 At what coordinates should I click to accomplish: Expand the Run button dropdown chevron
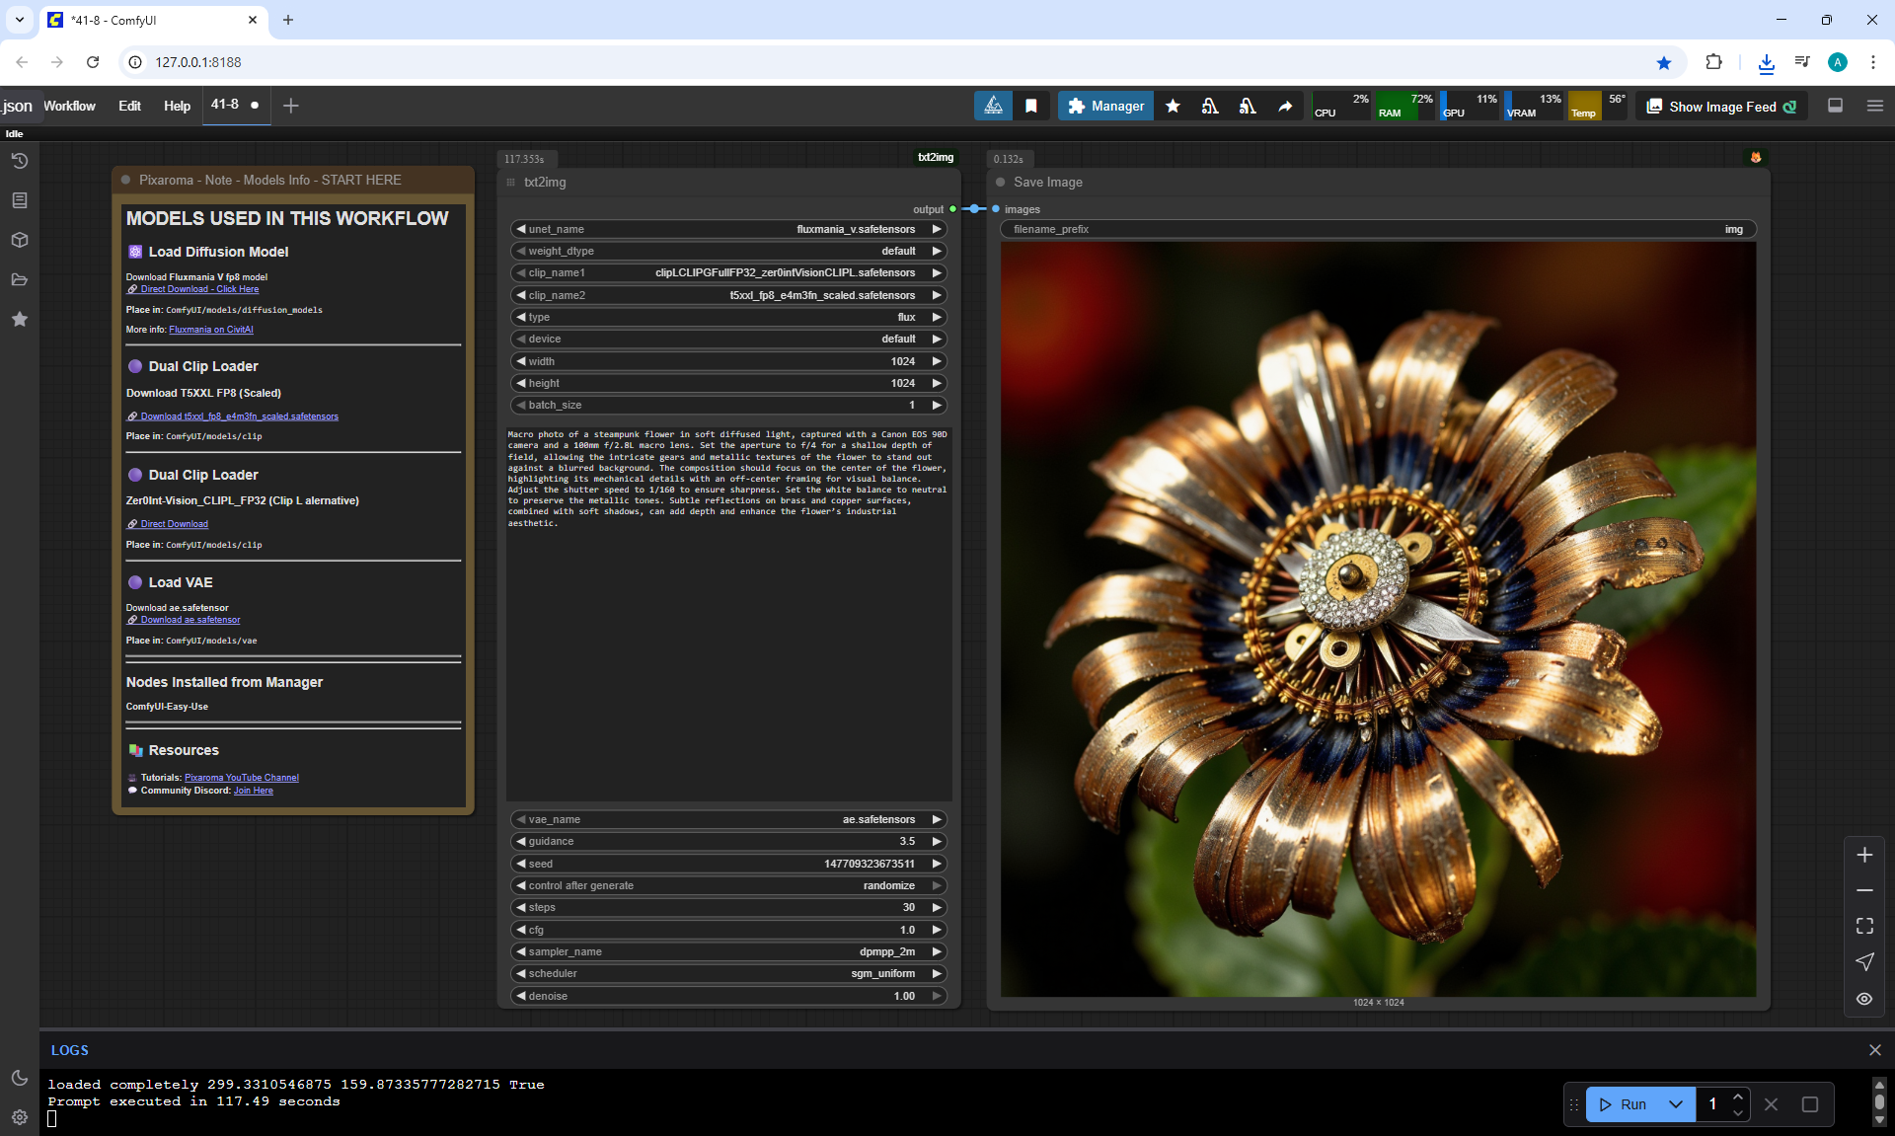[1676, 1104]
